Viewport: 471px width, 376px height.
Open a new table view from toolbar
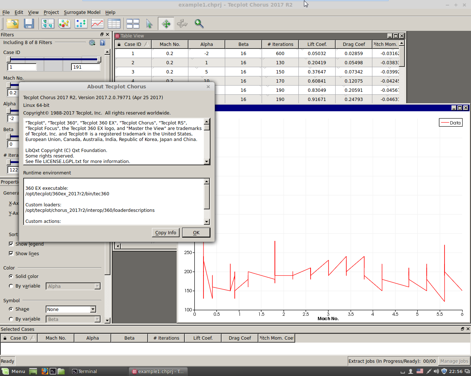click(x=114, y=23)
